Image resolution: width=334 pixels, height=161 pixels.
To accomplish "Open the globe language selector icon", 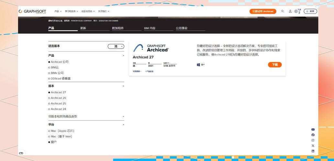I will [296, 11].
